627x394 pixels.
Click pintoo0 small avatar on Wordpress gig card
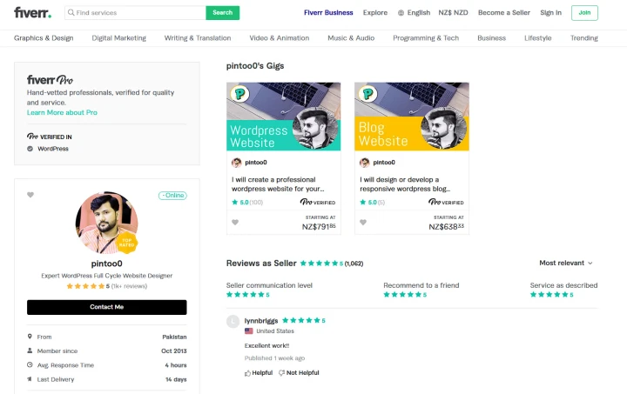236,163
